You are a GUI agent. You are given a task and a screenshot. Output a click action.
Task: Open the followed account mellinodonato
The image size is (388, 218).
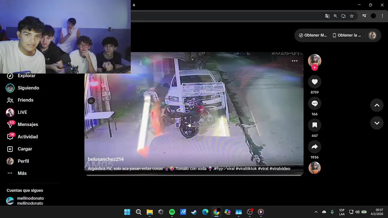[x=25, y=201]
